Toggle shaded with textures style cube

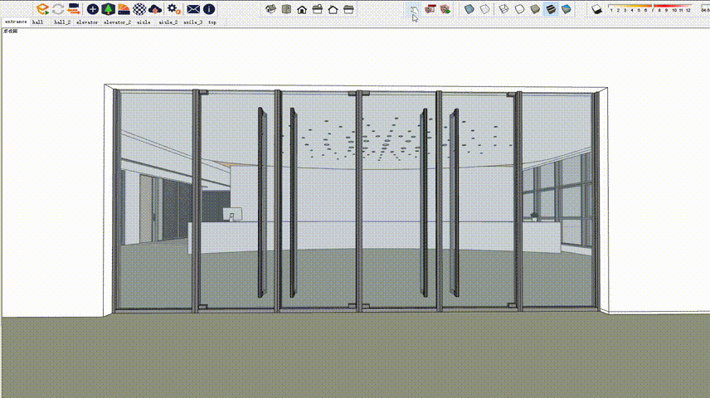pos(551,9)
